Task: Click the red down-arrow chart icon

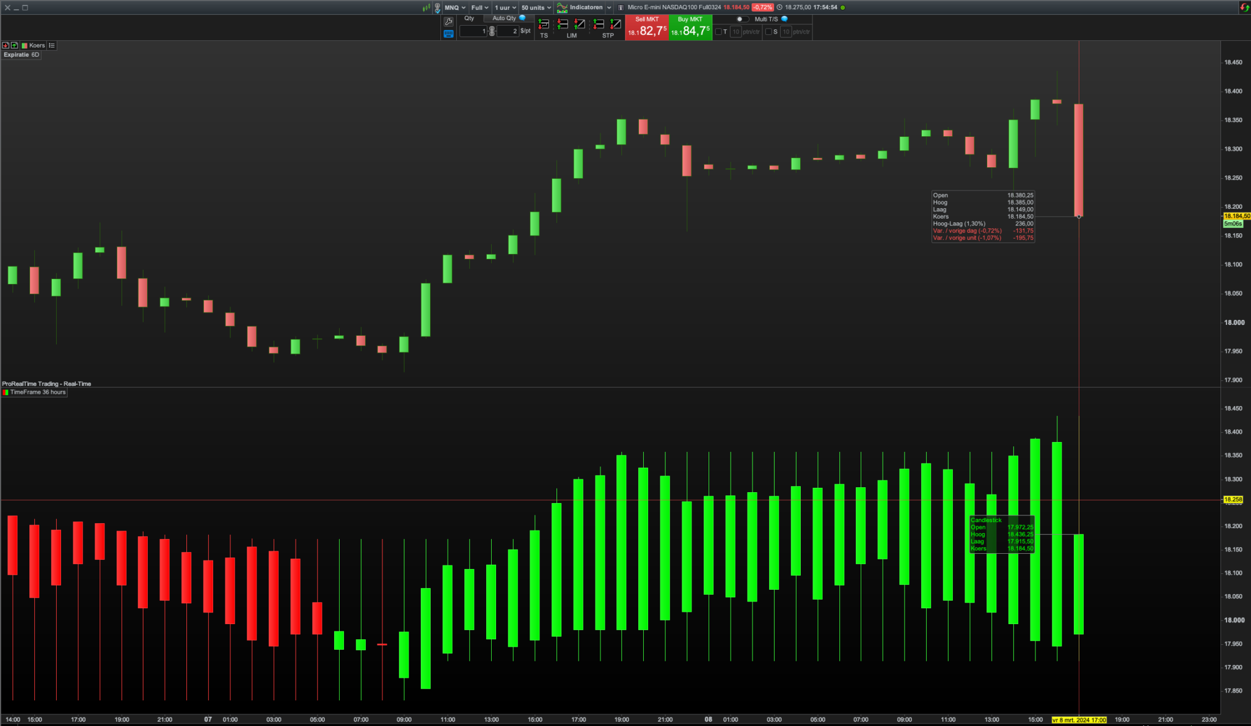Action: (5, 46)
